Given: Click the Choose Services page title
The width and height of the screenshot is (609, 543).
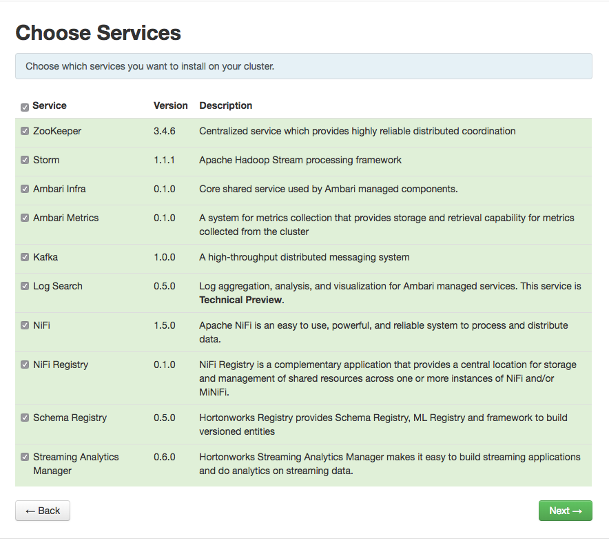Looking at the screenshot, I should click(98, 32).
